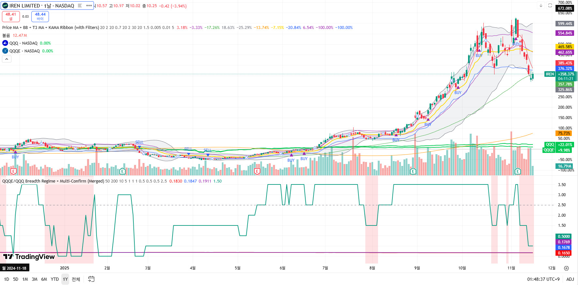Click the green 357.78% scale label
The image size is (578, 285).
coord(565,84)
